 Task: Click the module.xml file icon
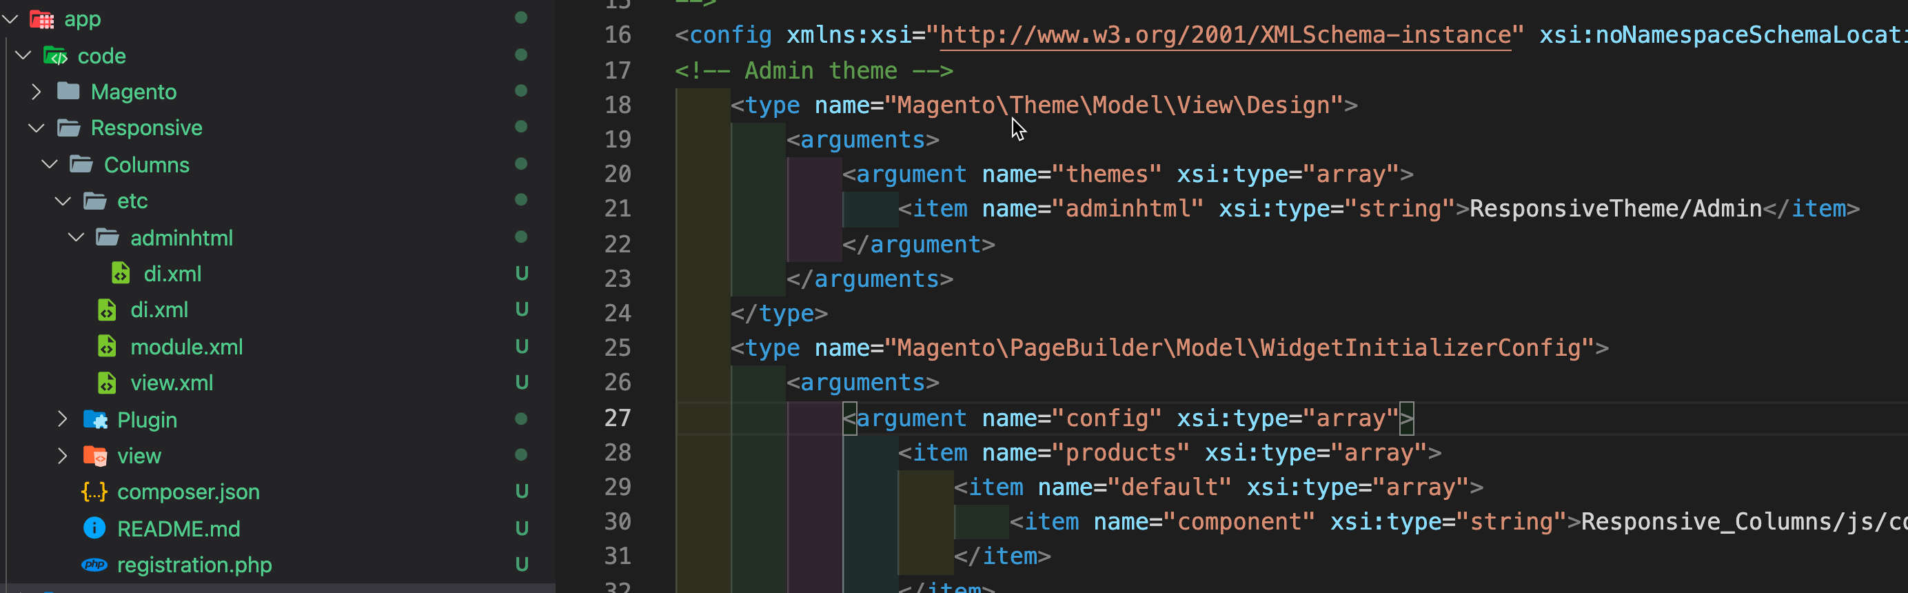[x=107, y=347]
